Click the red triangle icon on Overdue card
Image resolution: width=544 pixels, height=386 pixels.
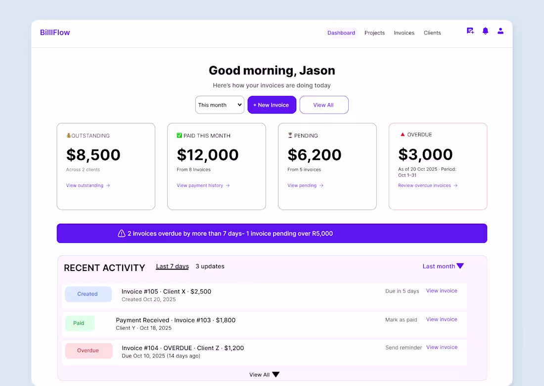coord(403,134)
